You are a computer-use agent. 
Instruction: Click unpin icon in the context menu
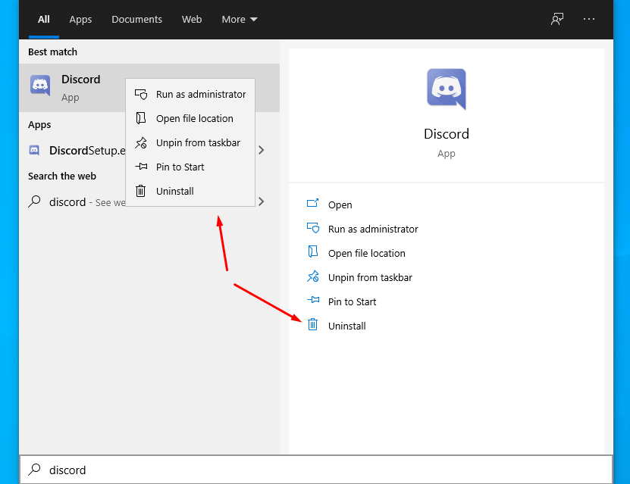coord(140,142)
